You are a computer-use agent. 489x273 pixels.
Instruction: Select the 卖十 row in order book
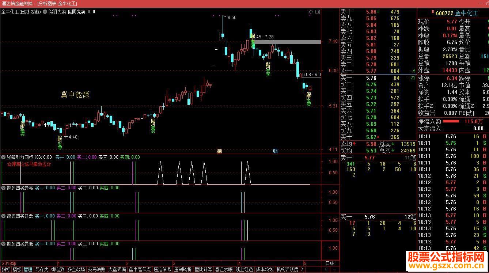(378, 12)
